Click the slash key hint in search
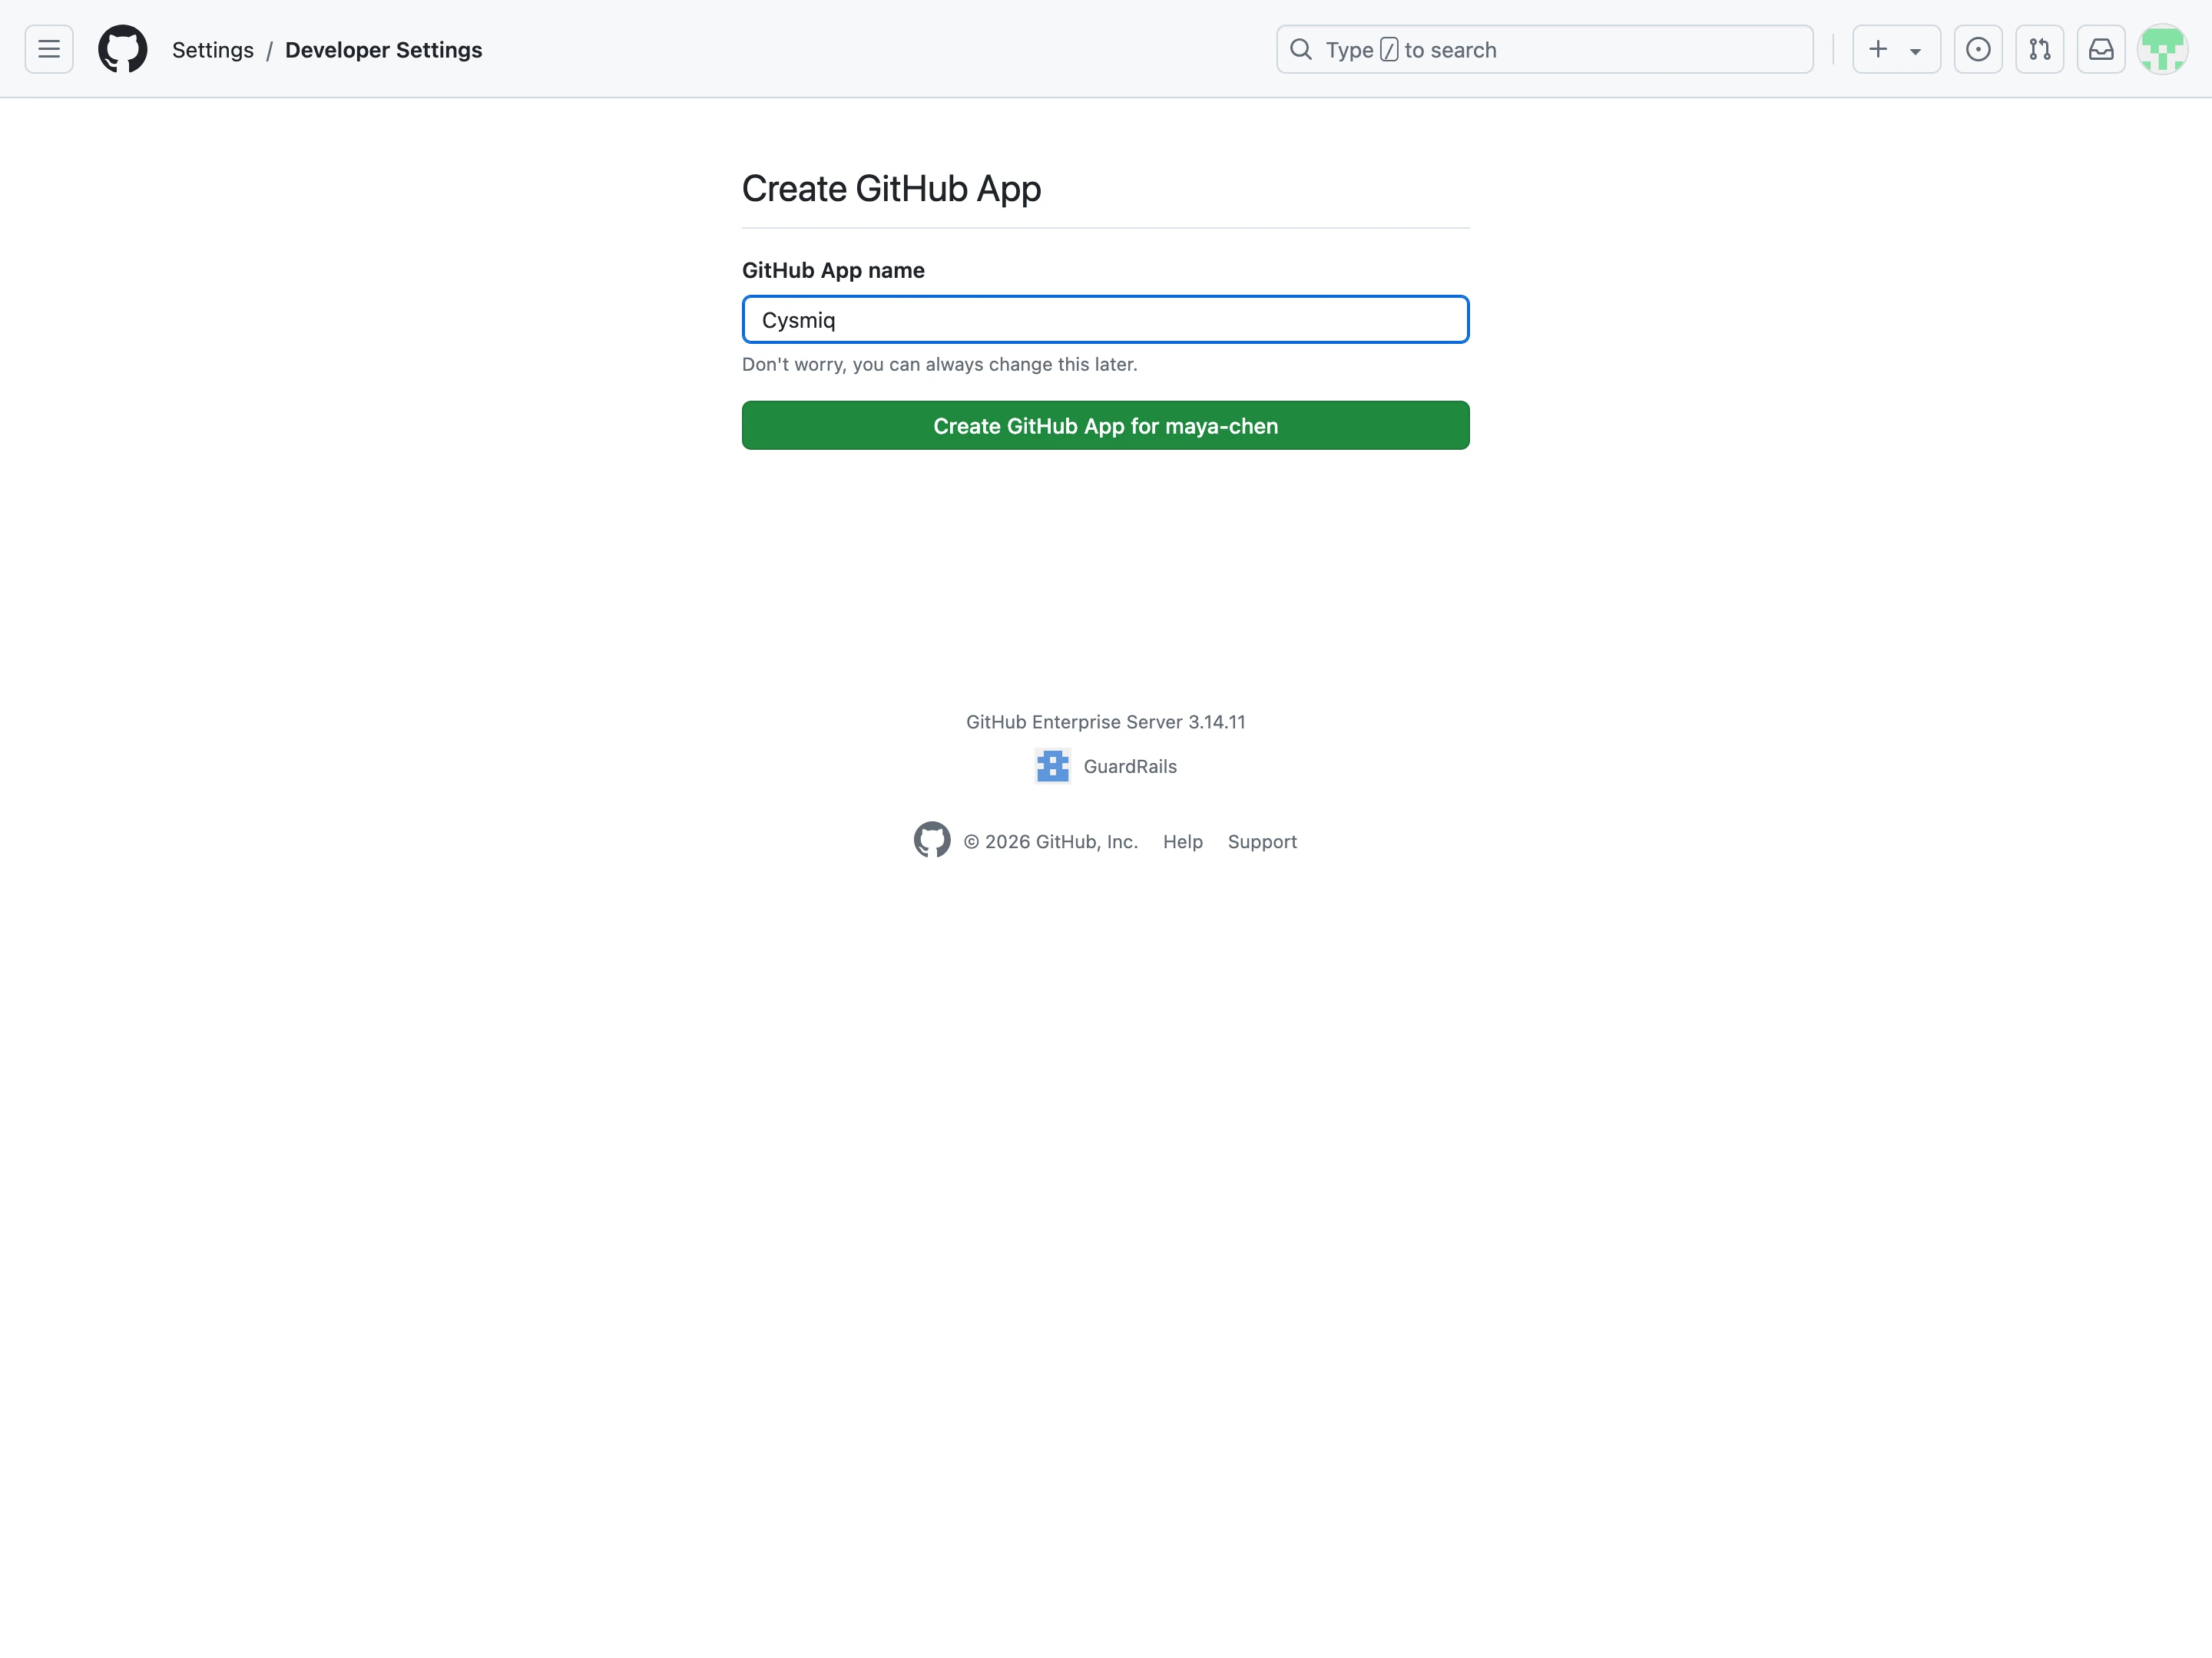The height and width of the screenshot is (1658, 2212). pos(1388,49)
